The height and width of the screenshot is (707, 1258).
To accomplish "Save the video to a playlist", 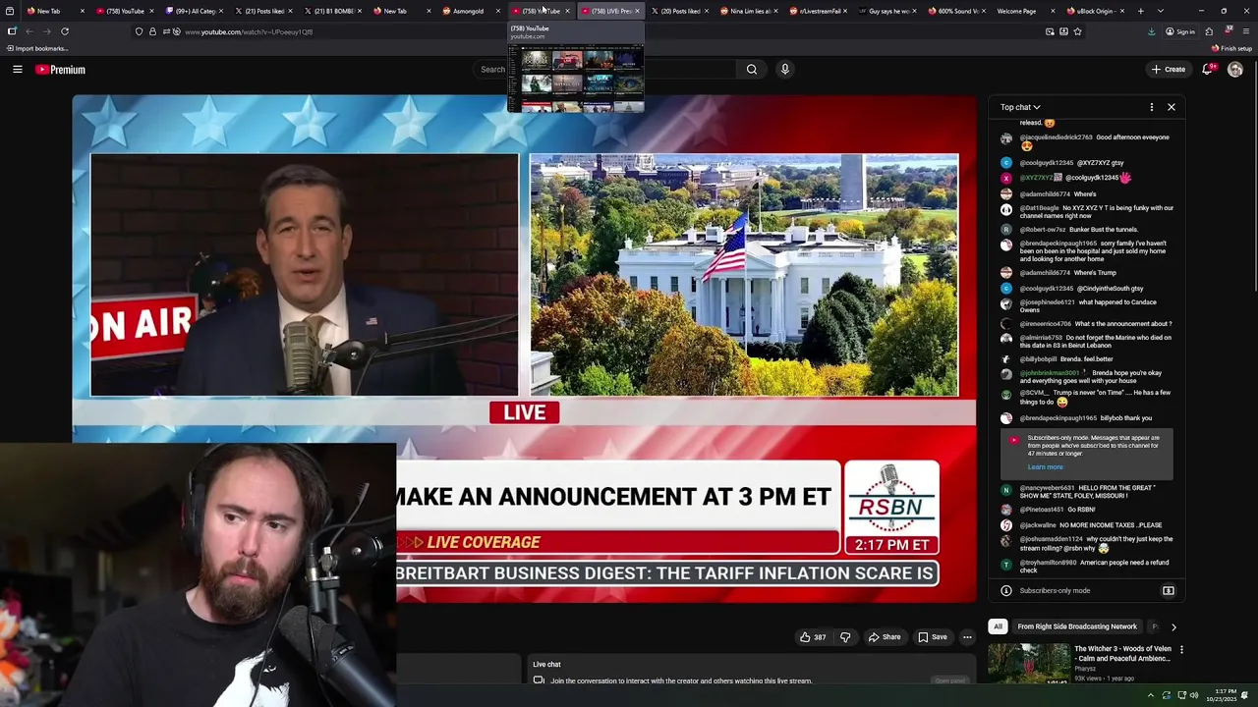I will click(933, 637).
